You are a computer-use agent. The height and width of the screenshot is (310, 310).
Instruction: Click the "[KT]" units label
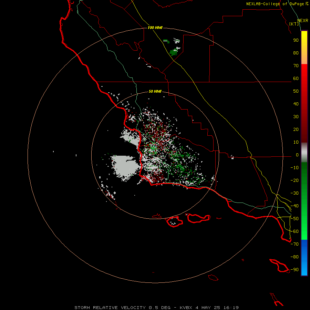point(294,24)
